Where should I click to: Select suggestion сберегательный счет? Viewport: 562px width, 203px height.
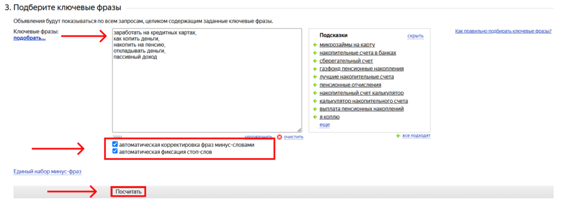click(x=346, y=61)
